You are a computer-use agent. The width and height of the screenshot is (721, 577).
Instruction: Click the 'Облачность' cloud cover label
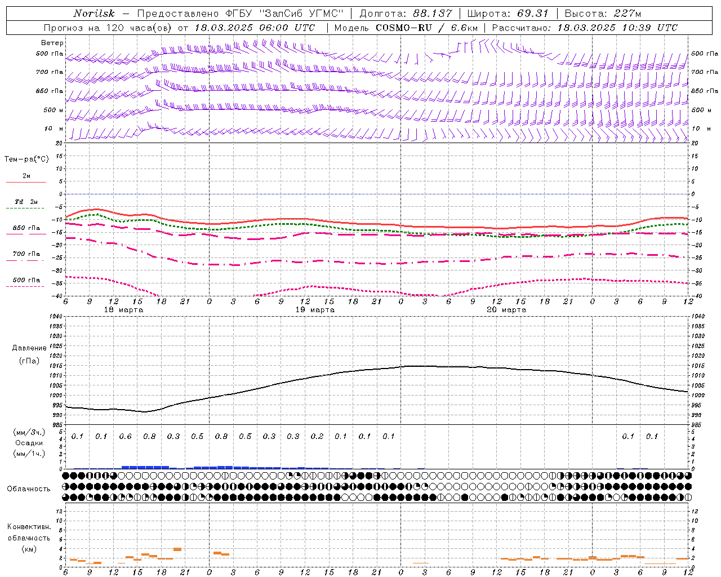coord(29,489)
